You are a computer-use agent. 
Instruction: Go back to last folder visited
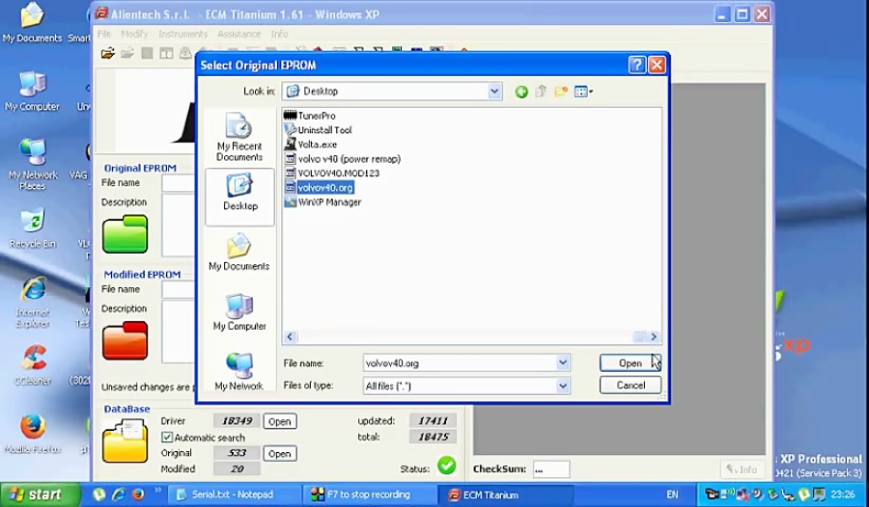tap(521, 92)
